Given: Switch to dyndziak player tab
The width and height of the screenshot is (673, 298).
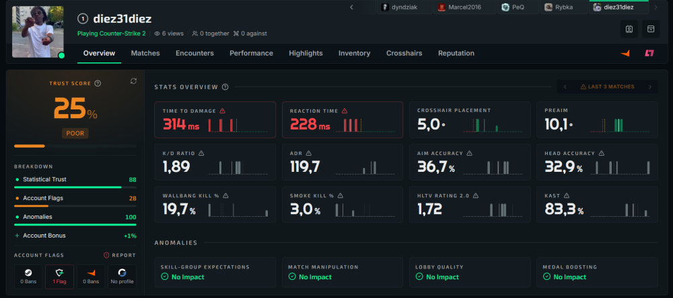Looking at the screenshot, I should [x=404, y=7].
